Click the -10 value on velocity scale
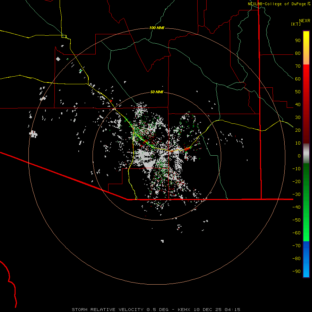The width and height of the screenshot is (312, 312). 296,169
